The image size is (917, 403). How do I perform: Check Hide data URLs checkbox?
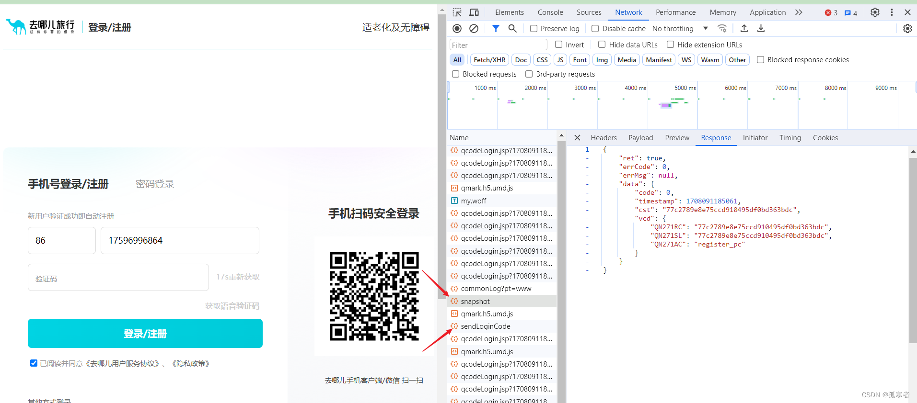[602, 45]
